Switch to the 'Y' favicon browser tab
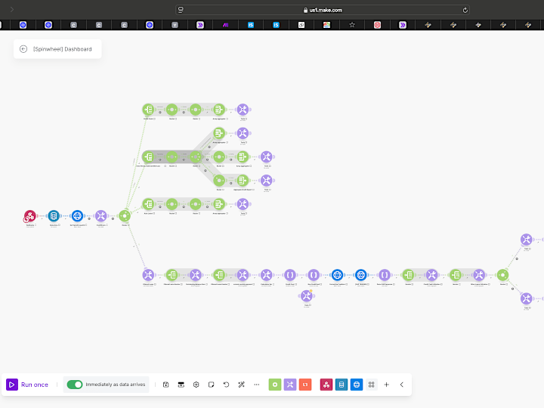 pyautogui.click(x=175, y=25)
